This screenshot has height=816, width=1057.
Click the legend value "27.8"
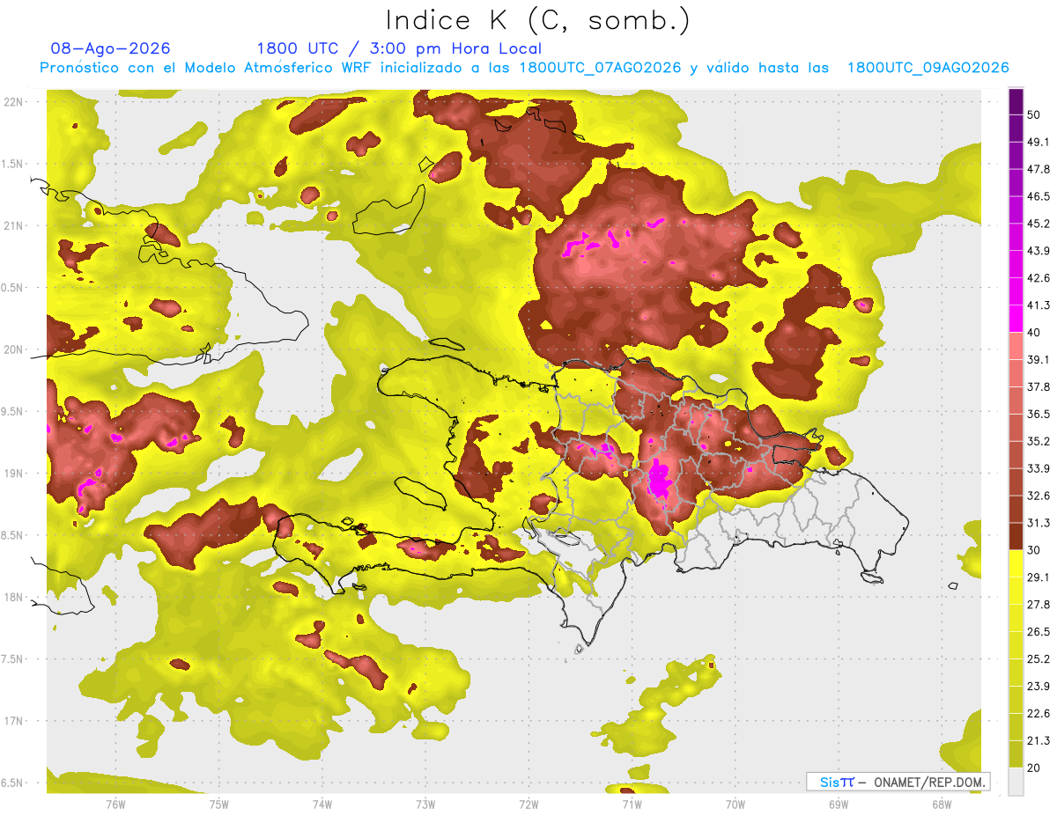pos(1039,605)
